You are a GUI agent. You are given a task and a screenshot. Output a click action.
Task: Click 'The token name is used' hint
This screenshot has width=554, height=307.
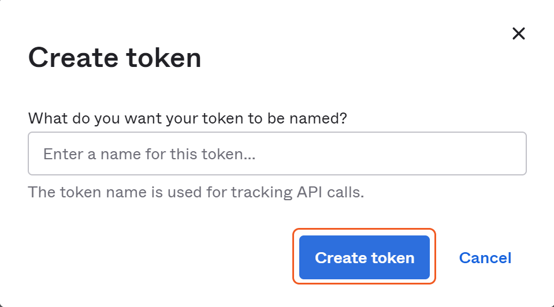pos(196,192)
